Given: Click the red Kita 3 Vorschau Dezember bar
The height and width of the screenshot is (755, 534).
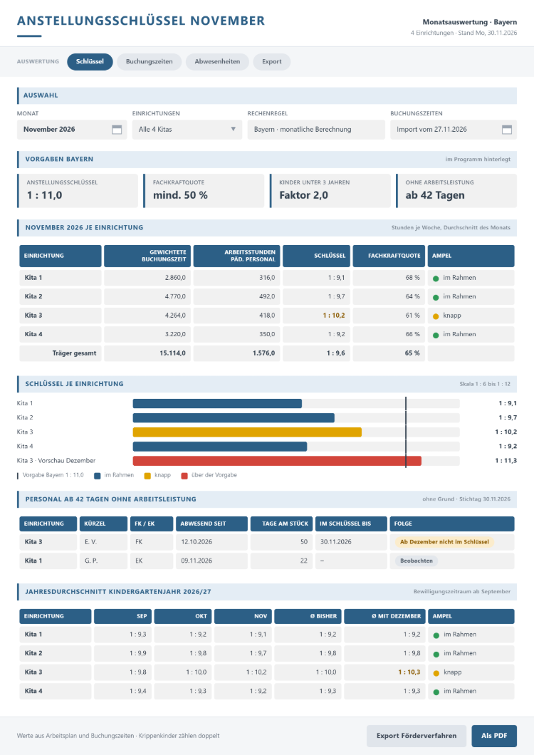Looking at the screenshot, I should click(x=277, y=461).
